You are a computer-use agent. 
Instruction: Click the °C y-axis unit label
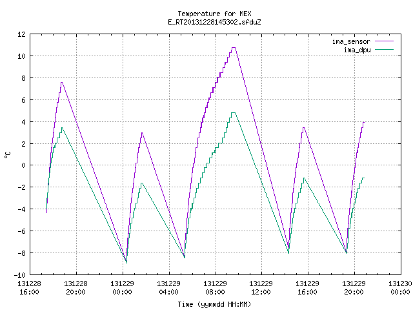click(x=7, y=155)
